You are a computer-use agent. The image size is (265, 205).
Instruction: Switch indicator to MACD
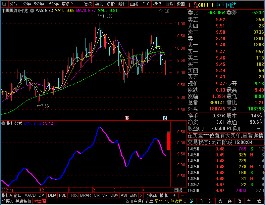pos(30,195)
